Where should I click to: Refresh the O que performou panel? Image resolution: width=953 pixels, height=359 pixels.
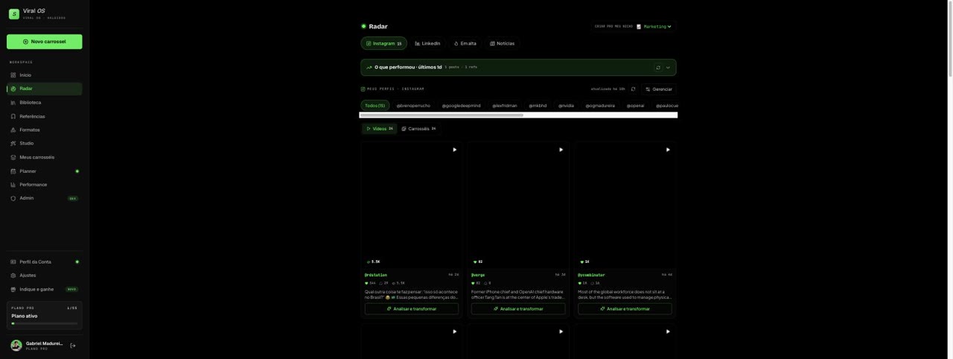[x=658, y=67]
